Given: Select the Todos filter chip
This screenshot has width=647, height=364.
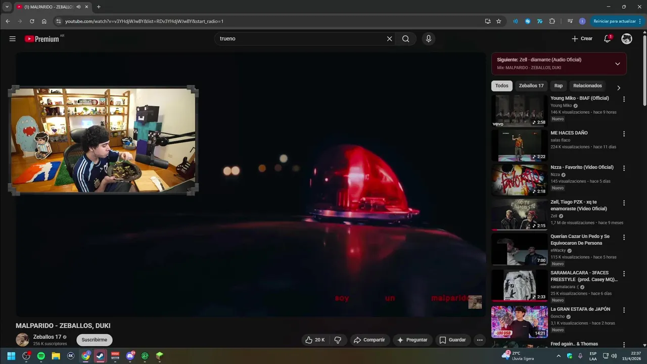Looking at the screenshot, I should point(502,86).
